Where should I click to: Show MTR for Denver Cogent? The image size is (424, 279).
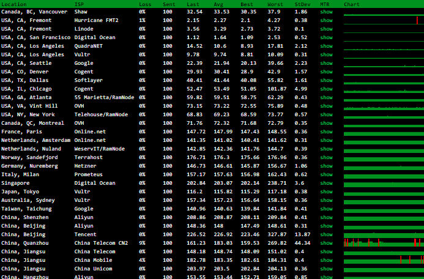coord(326,72)
